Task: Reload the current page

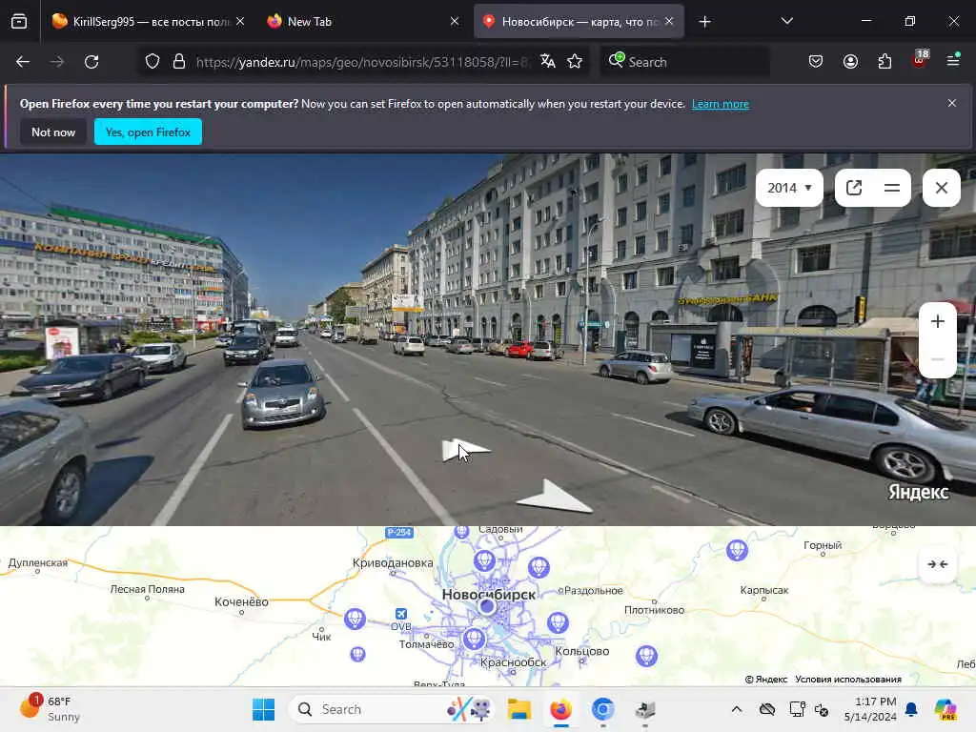Action: (91, 62)
